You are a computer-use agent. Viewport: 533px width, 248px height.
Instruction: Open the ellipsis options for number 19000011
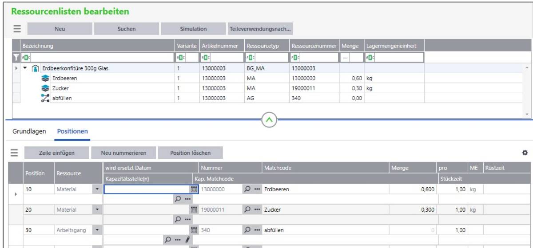point(256,209)
